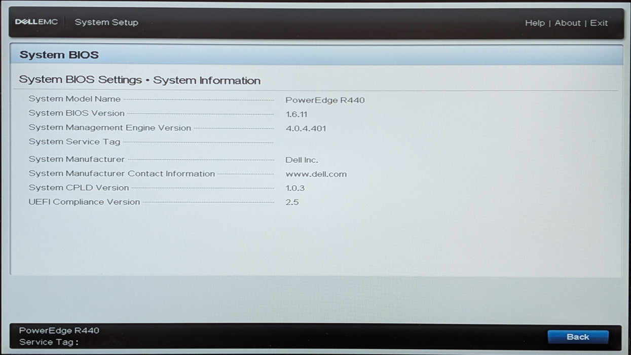Viewport: 631px width, 355px height.
Task: Select the UEFI Compliance Version label
Action: 84,202
